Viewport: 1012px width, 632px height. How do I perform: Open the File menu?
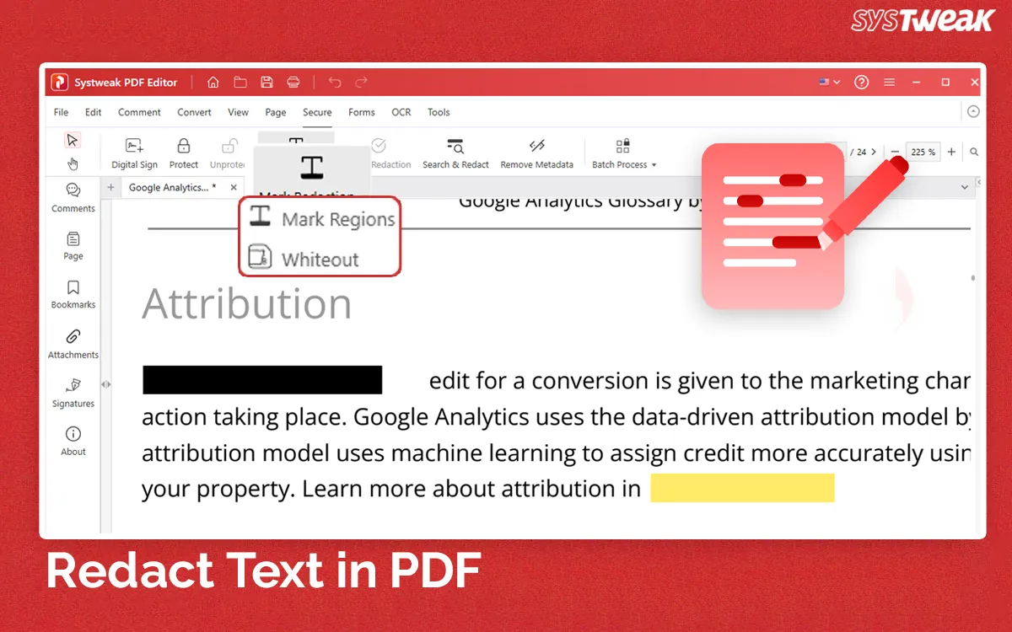[x=62, y=112]
